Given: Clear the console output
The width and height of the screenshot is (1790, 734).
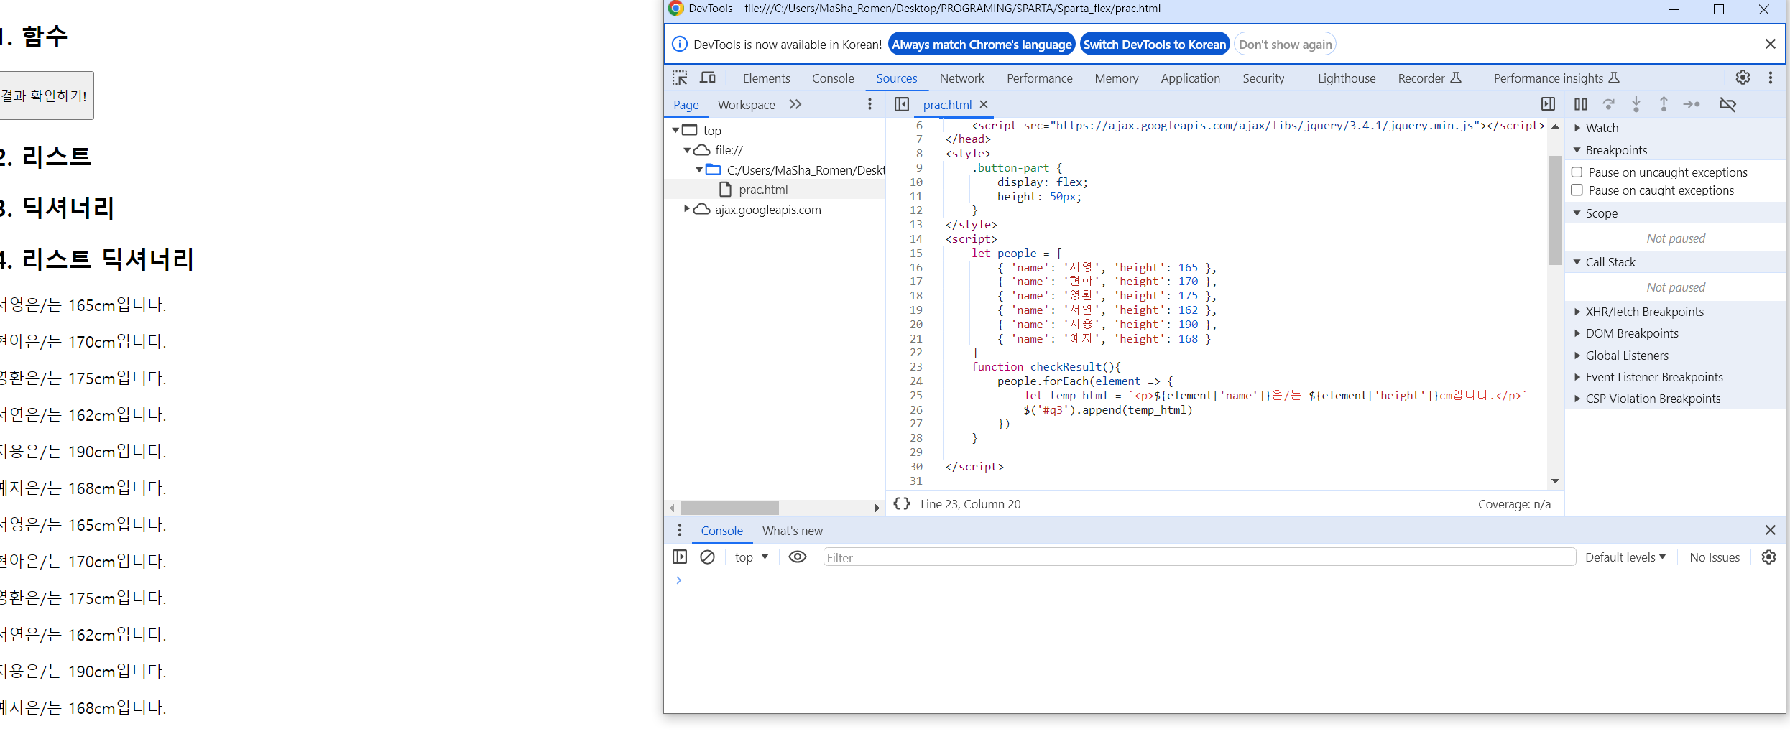Looking at the screenshot, I should click(x=708, y=557).
